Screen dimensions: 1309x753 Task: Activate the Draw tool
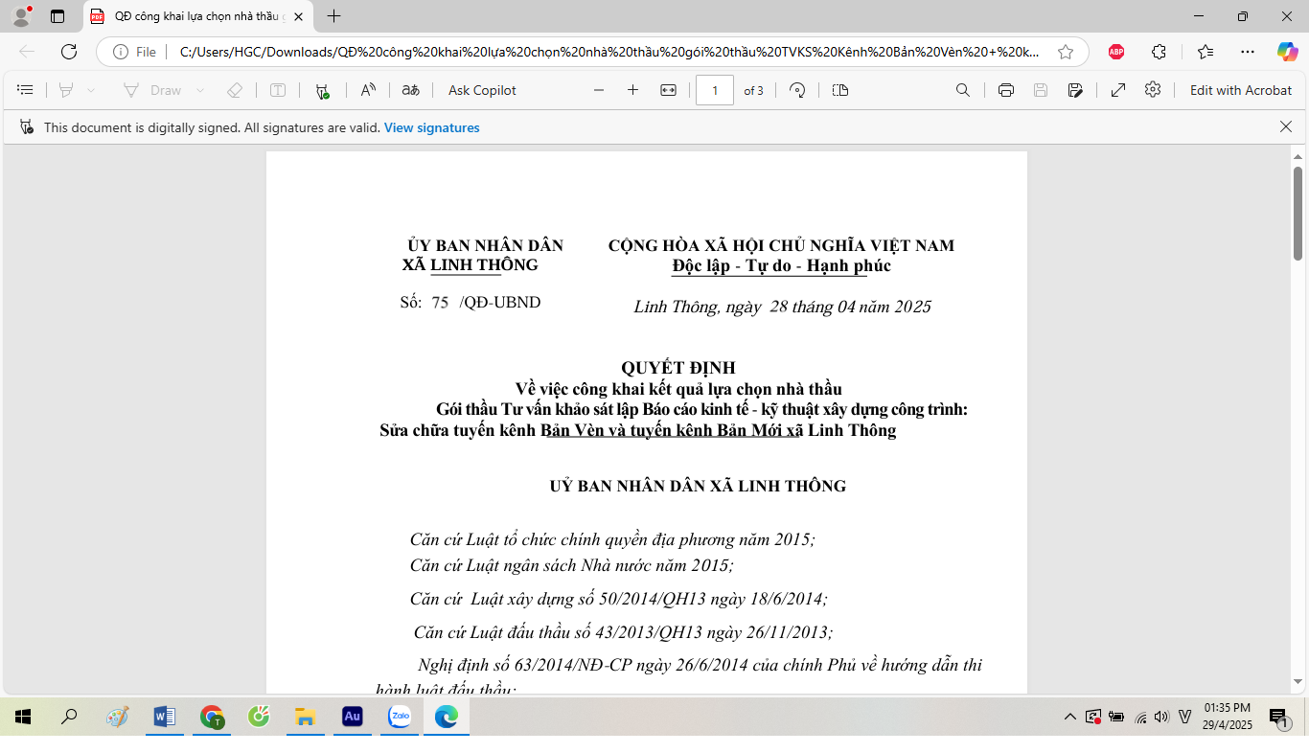153,90
